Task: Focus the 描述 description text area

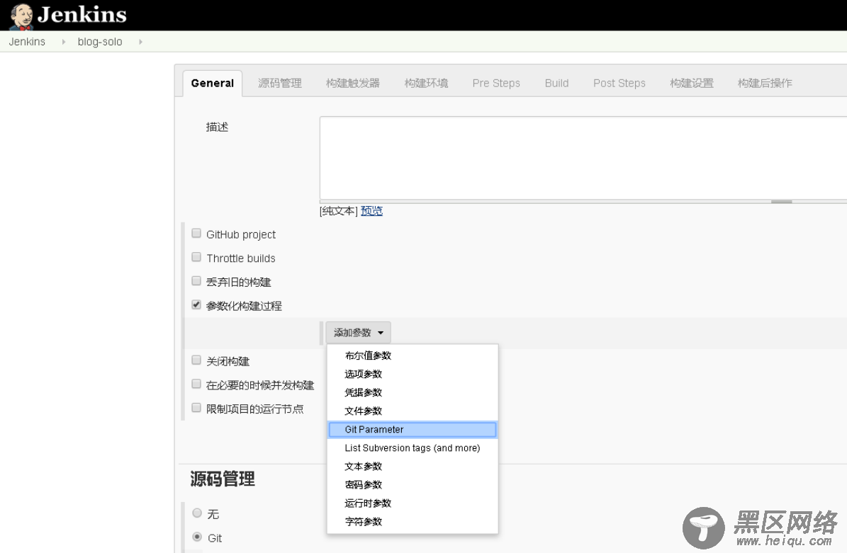Action: click(x=583, y=158)
